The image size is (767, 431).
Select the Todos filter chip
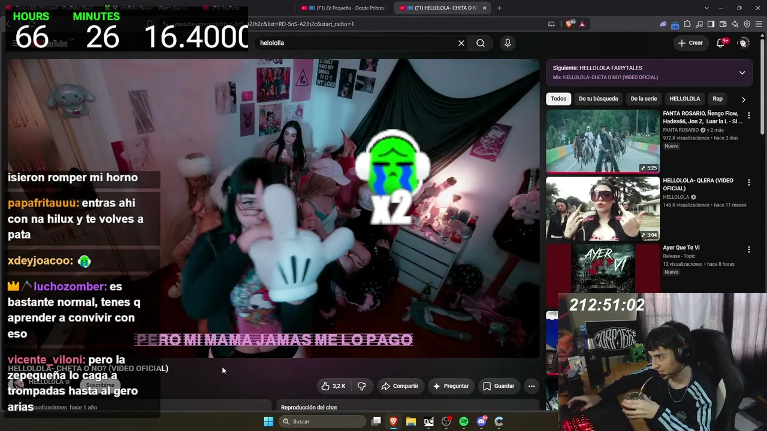pos(558,99)
